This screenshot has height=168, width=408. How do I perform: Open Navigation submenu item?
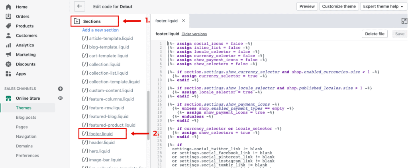pos(26,137)
